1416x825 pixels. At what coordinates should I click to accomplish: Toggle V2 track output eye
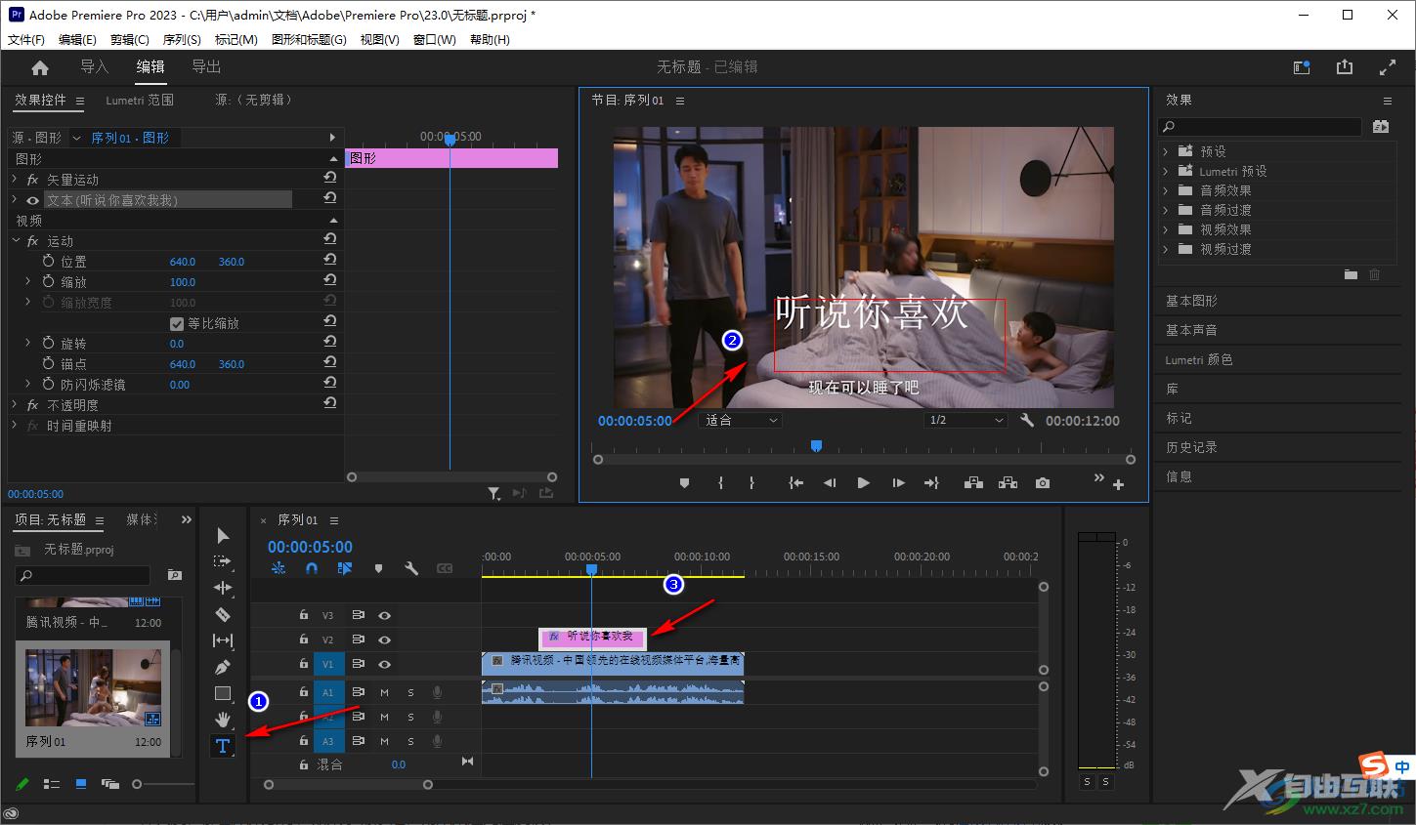coord(384,639)
